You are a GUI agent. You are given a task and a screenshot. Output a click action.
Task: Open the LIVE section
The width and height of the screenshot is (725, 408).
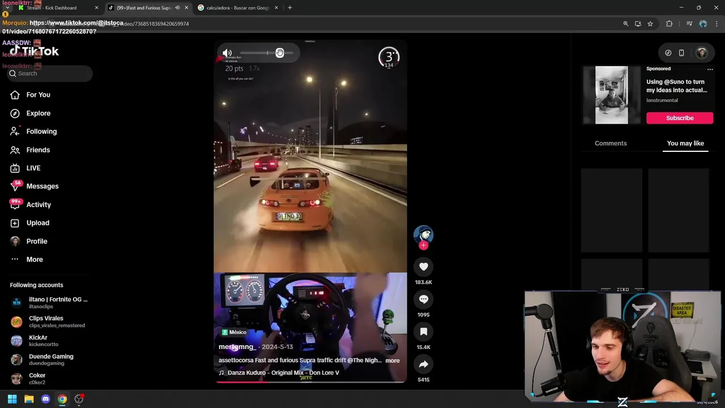click(x=33, y=168)
